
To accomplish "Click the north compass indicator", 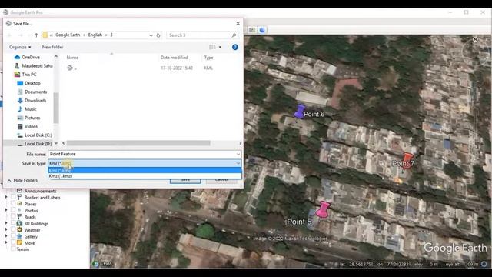I will tap(475, 39).
